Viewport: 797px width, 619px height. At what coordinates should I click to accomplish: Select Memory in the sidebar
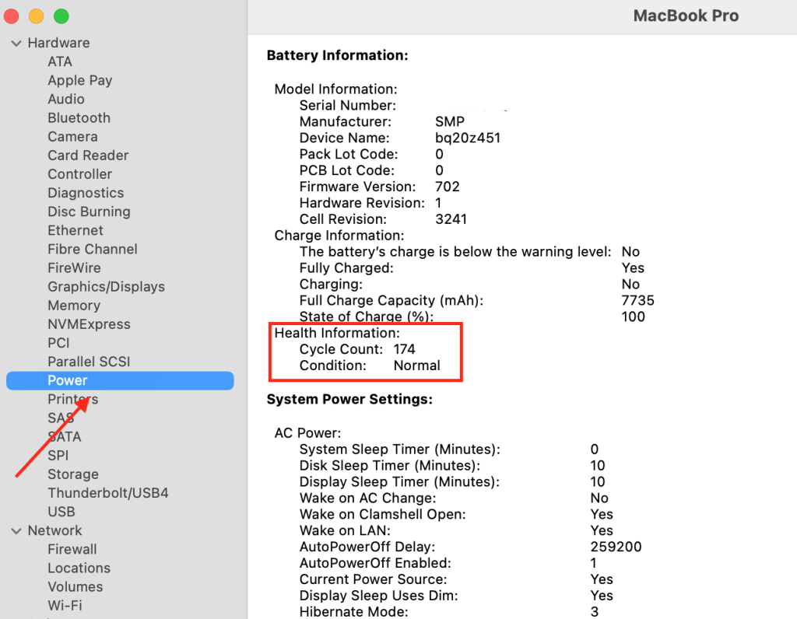coord(74,306)
